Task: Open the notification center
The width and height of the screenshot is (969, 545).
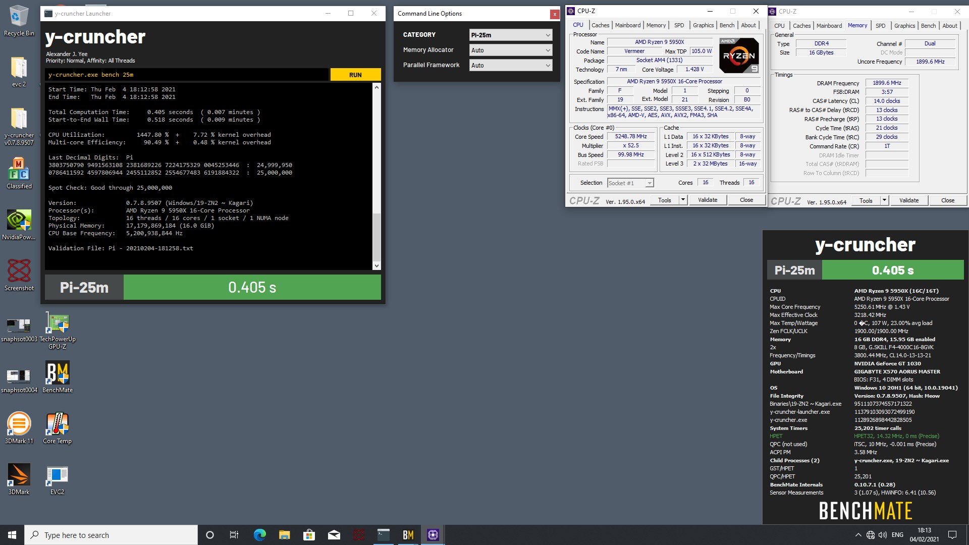Action: click(952, 535)
